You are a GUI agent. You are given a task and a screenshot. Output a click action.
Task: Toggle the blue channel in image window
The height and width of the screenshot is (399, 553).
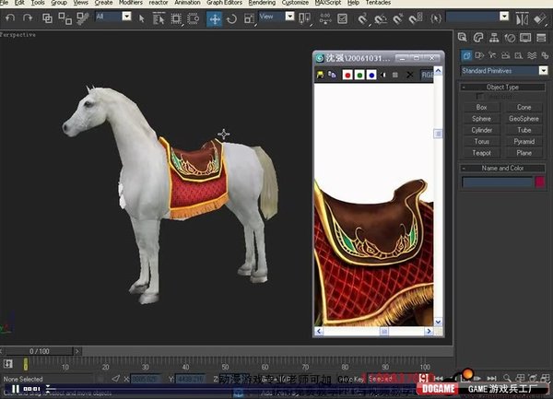pos(371,75)
